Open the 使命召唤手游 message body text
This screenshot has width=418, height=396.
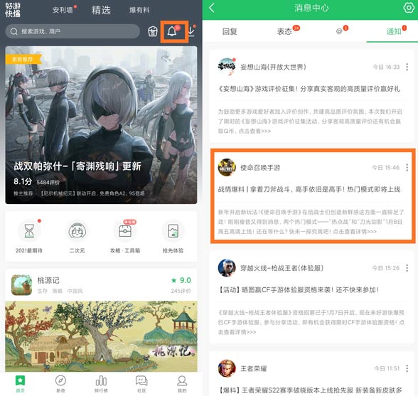coord(311,222)
